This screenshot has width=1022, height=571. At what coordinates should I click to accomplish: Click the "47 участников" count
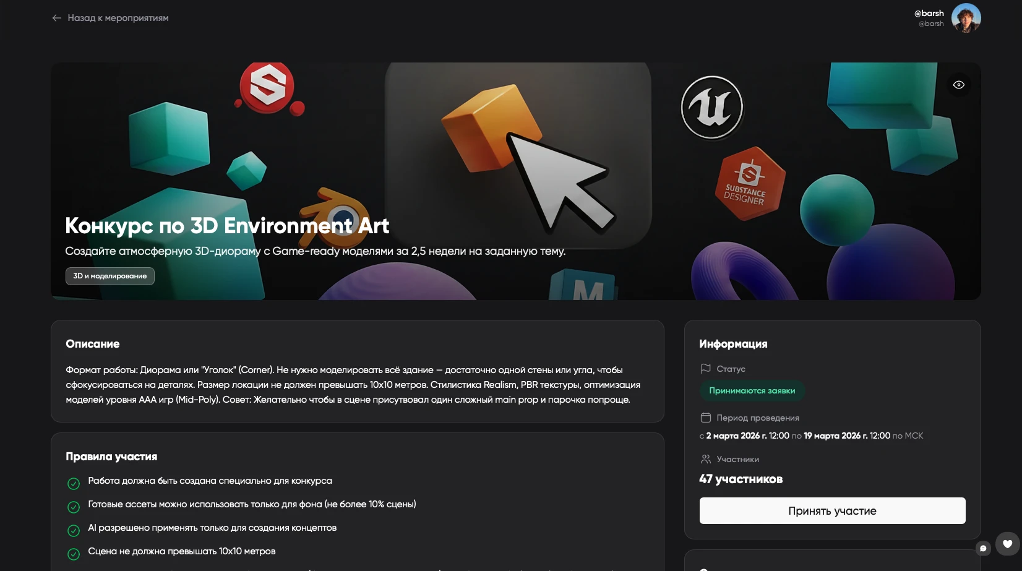(741, 479)
